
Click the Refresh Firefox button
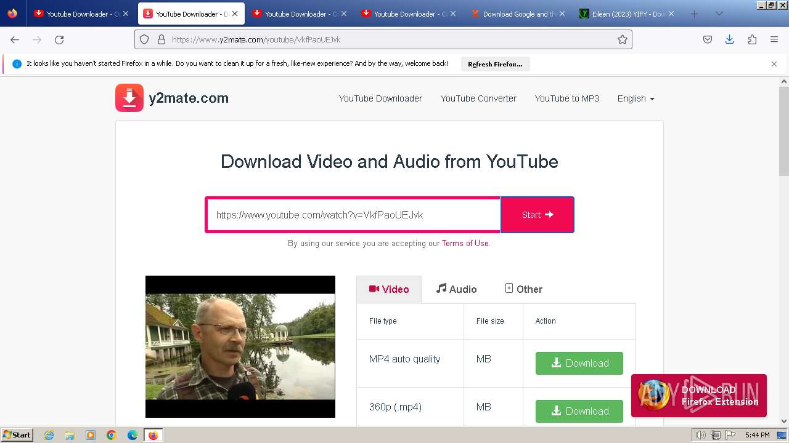495,64
